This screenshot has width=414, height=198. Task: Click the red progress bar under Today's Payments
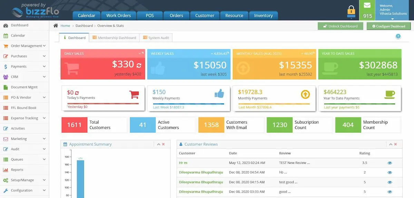coord(103,104)
